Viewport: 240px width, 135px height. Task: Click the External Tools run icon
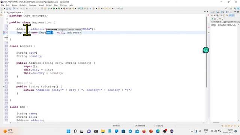tap(64, 9)
